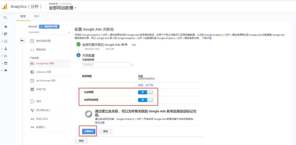Click the Google Analytics logo
Image resolution: width=296 pixels, height=145 pixels.
coord(5,7)
